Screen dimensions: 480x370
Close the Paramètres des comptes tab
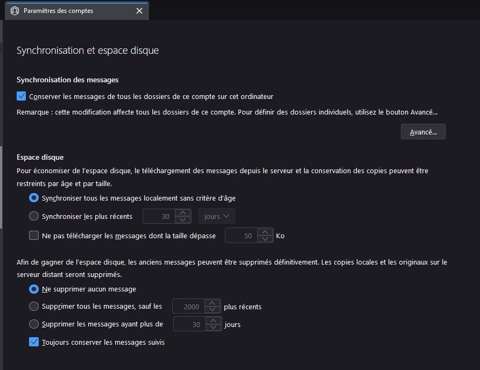point(139,11)
